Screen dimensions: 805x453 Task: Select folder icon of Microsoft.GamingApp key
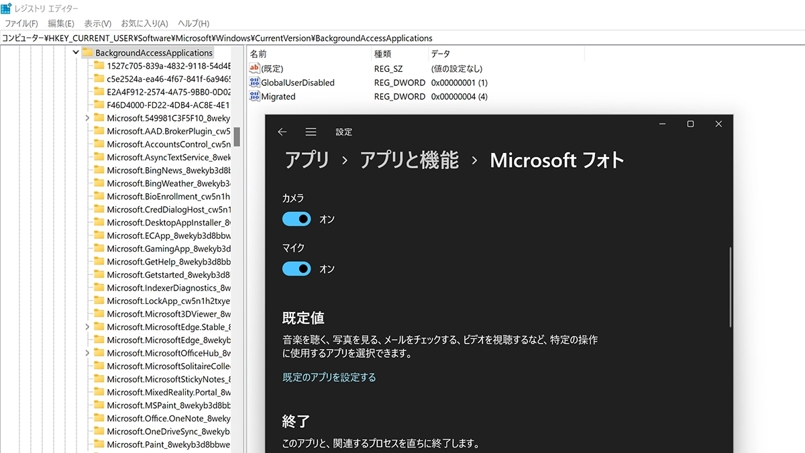(x=99, y=248)
